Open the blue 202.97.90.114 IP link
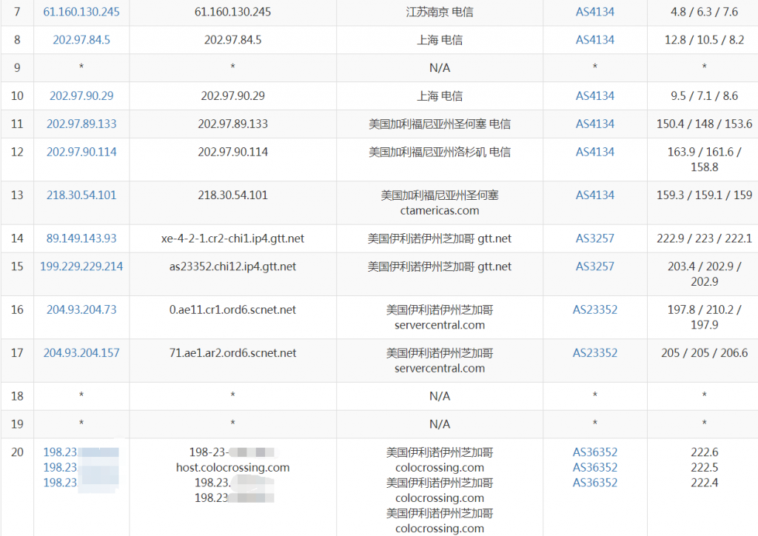The height and width of the screenshot is (536, 758). click(81, 152)
